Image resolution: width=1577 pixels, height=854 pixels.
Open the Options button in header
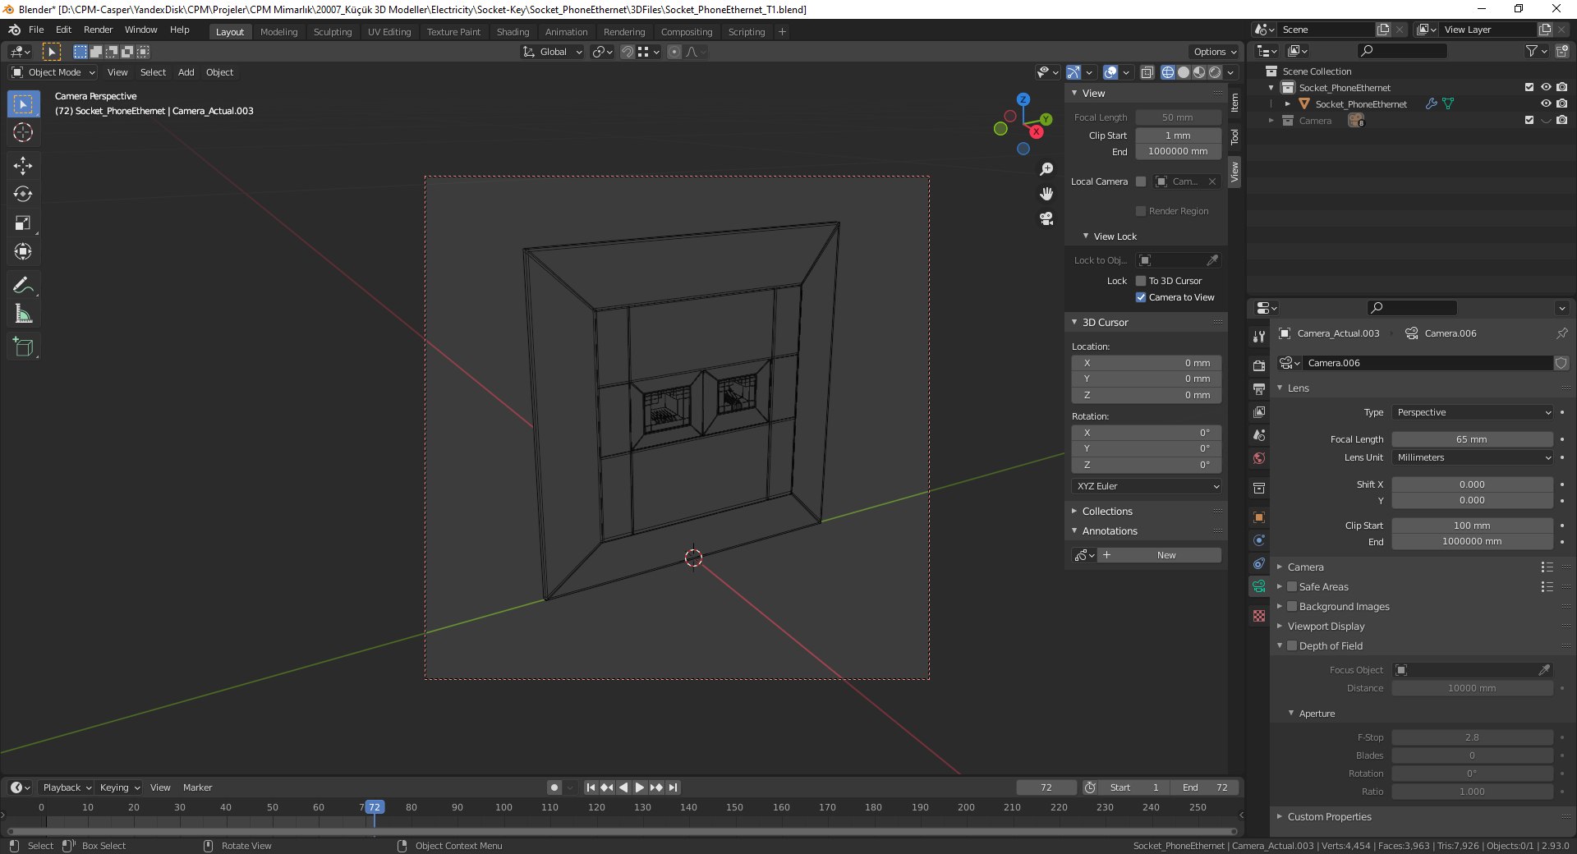tap(1215, 52)
